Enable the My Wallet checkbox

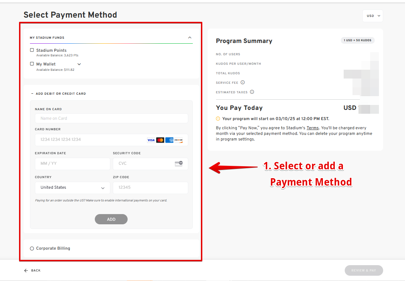(x=32, y=64)
